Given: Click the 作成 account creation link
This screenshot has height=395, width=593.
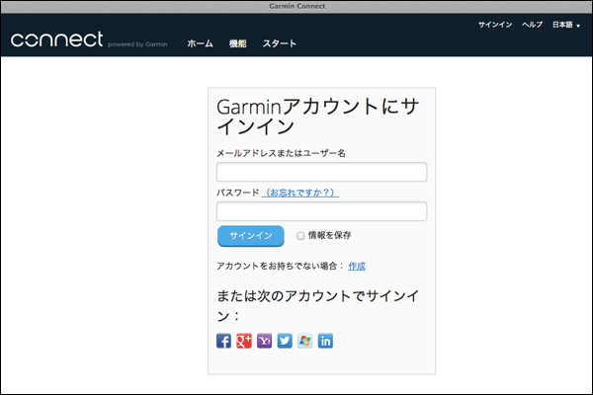Looking at the screenshot, I should tap(357, 266).
